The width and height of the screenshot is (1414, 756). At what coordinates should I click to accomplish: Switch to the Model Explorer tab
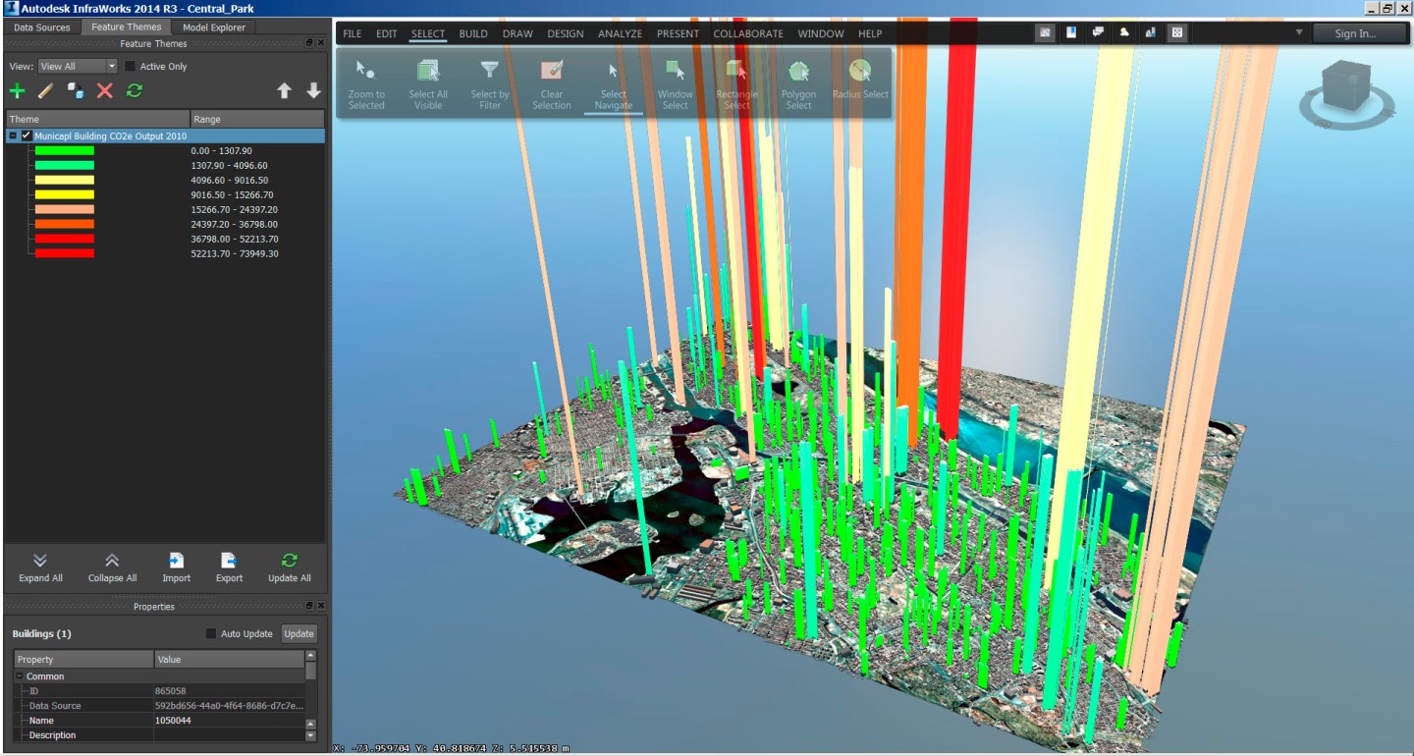pos(216,27)
